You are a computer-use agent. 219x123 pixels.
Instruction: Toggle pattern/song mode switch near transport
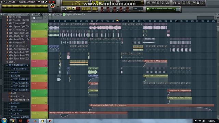(65, 9)
